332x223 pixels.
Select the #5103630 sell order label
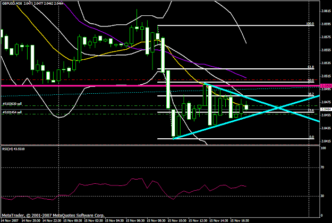[x=12, y=104]
